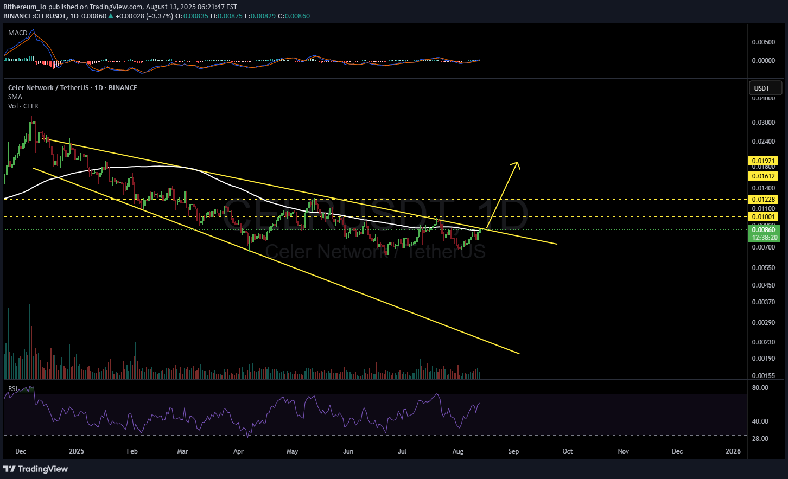Click the TradingView logo icon
The image size is (788, 479).
pos(9,469)
